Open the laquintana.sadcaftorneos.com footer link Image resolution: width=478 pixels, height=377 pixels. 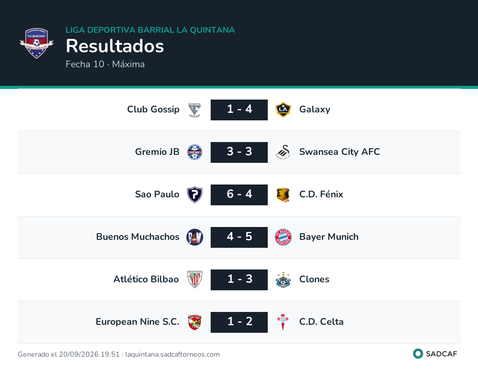[172, 354]
